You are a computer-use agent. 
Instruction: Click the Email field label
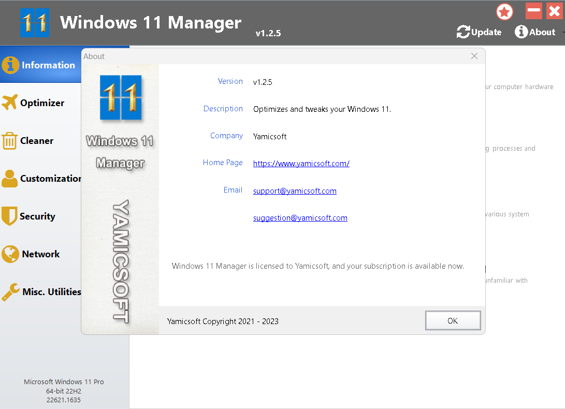click(233, 190)
